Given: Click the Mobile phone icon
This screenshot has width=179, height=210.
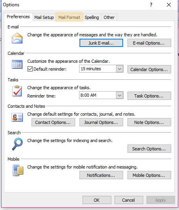Looking at the screenshot, I should (x=18, y=171).
